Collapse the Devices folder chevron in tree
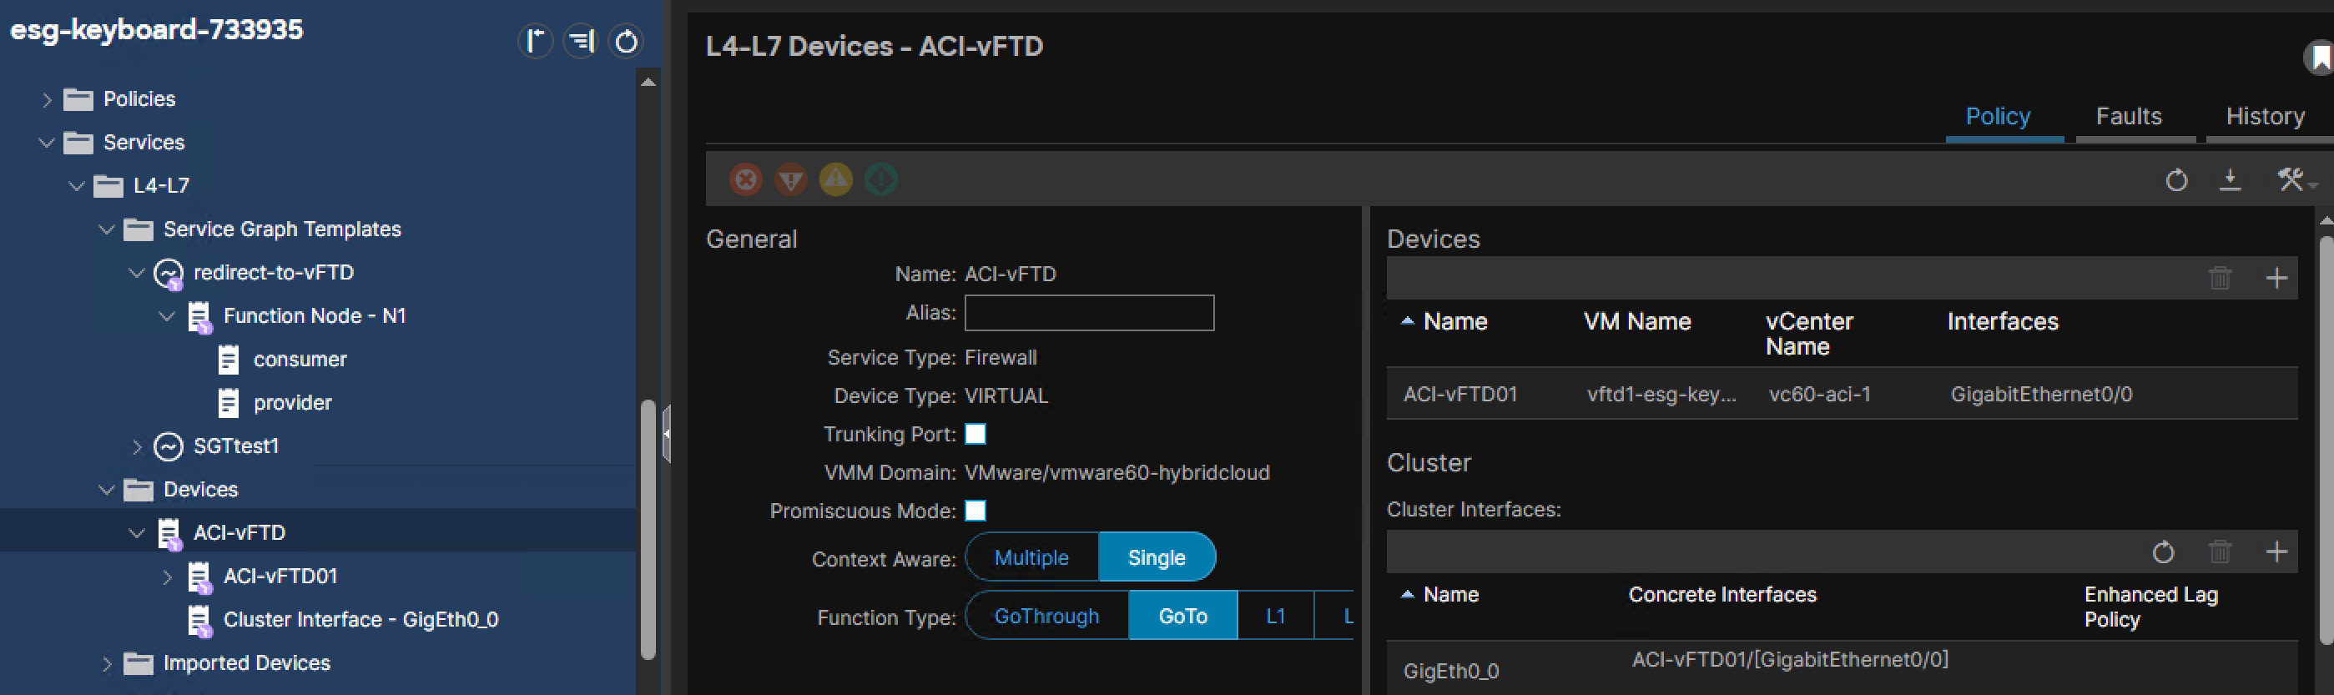The width and height of the screenshot is (2334, 695). tap(107, 491)
